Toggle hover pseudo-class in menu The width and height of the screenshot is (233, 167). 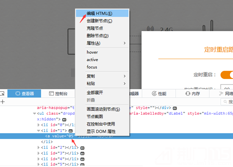tap(102, 52)
